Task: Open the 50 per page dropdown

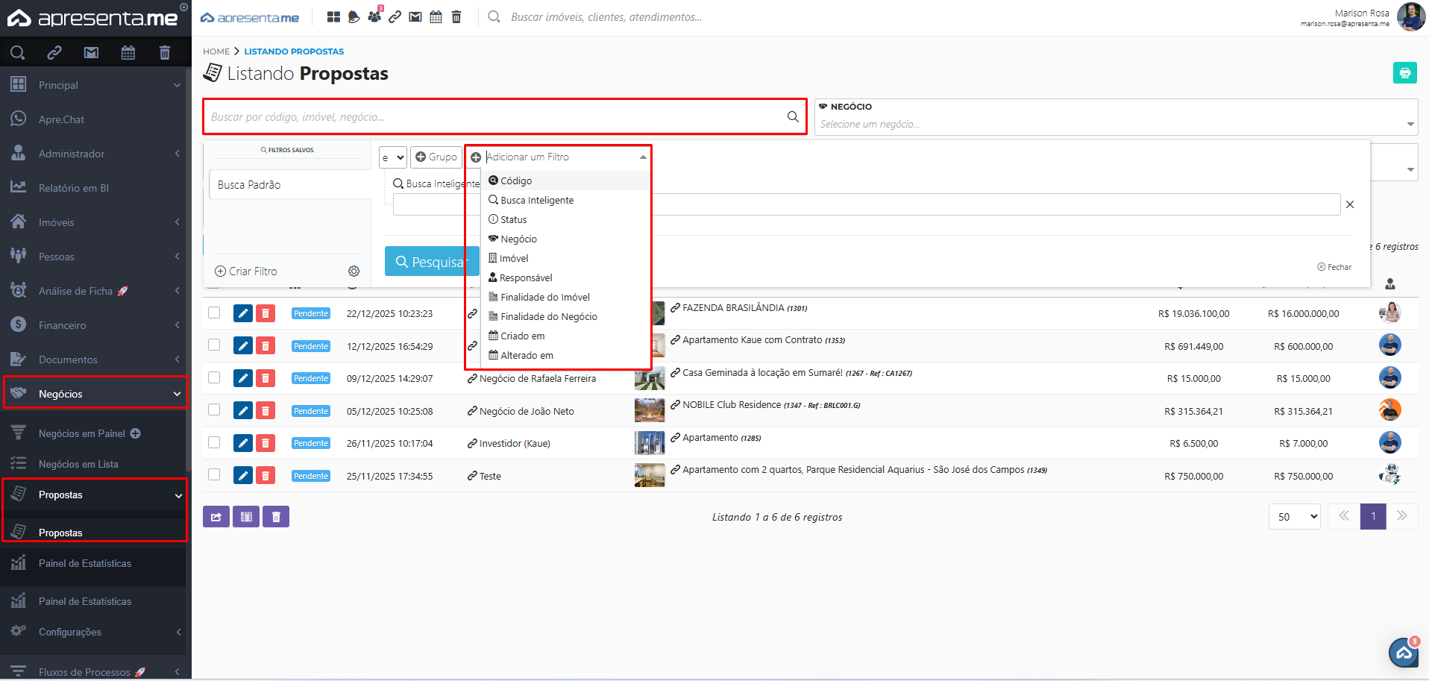Action: pyautogui.click(x=1294, y=517)
